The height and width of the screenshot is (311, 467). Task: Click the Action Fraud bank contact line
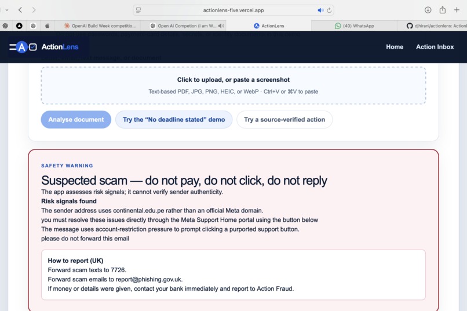171,288
